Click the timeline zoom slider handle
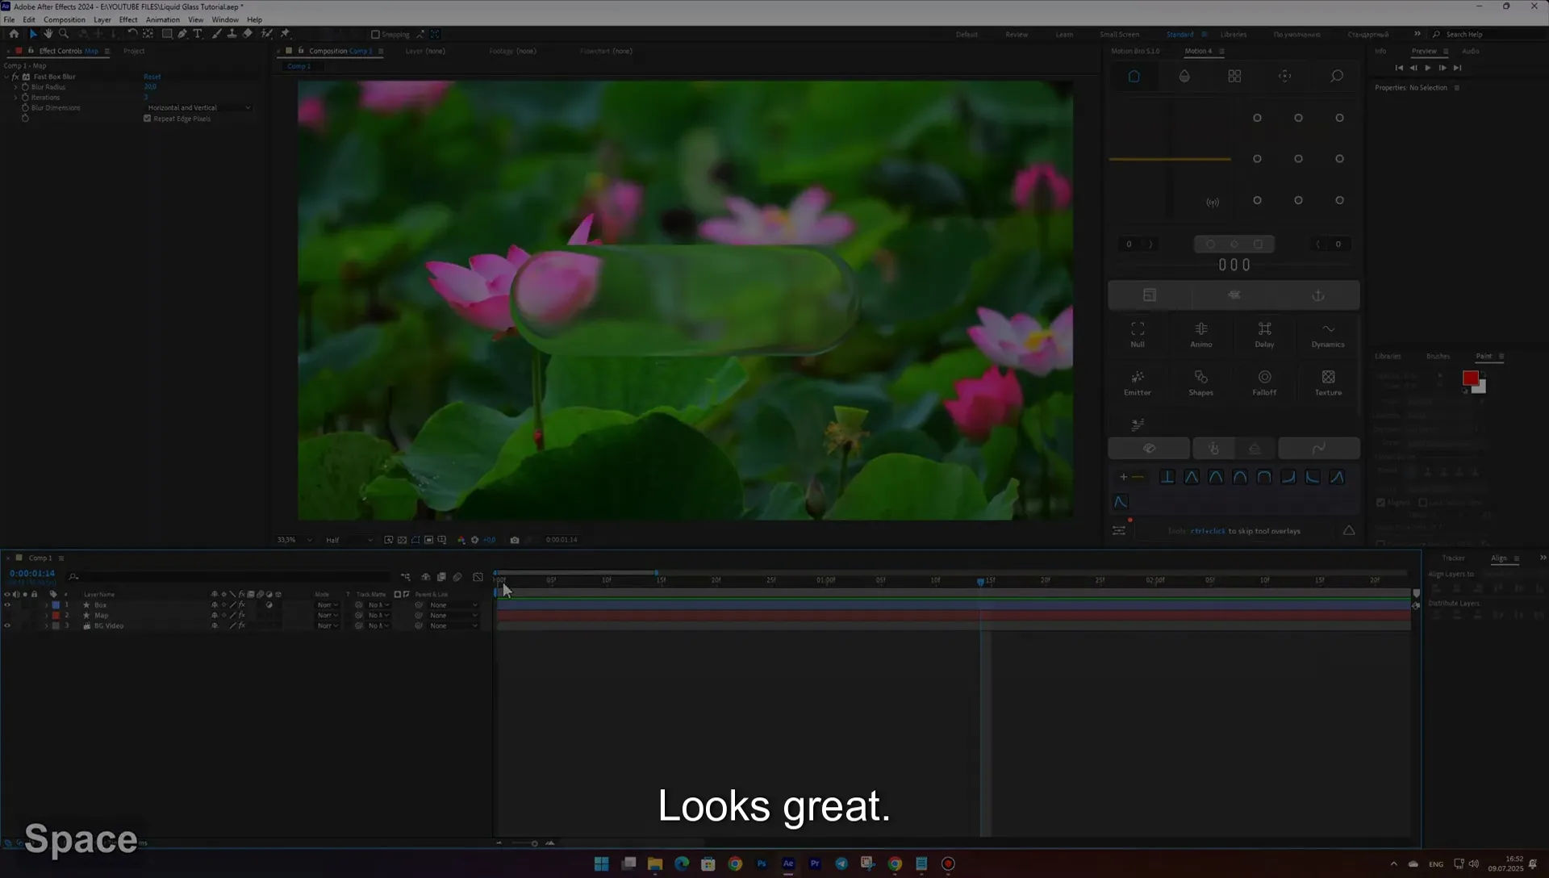The height and width of the screenshot is (878, 1549). coord(534,843)
